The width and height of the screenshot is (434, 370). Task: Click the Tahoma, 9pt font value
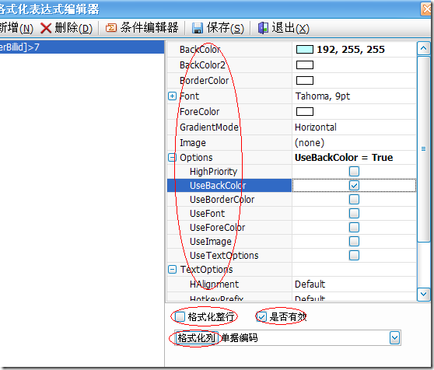tap(323, 96)
